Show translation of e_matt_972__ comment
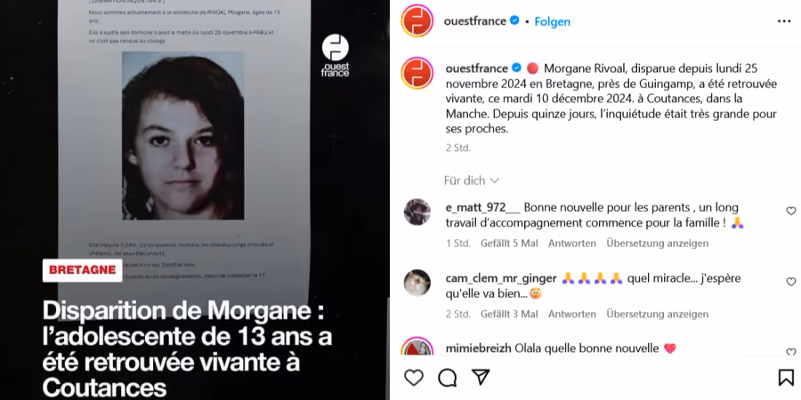Screen dimensions: 801x400 (x=658, y=244)
